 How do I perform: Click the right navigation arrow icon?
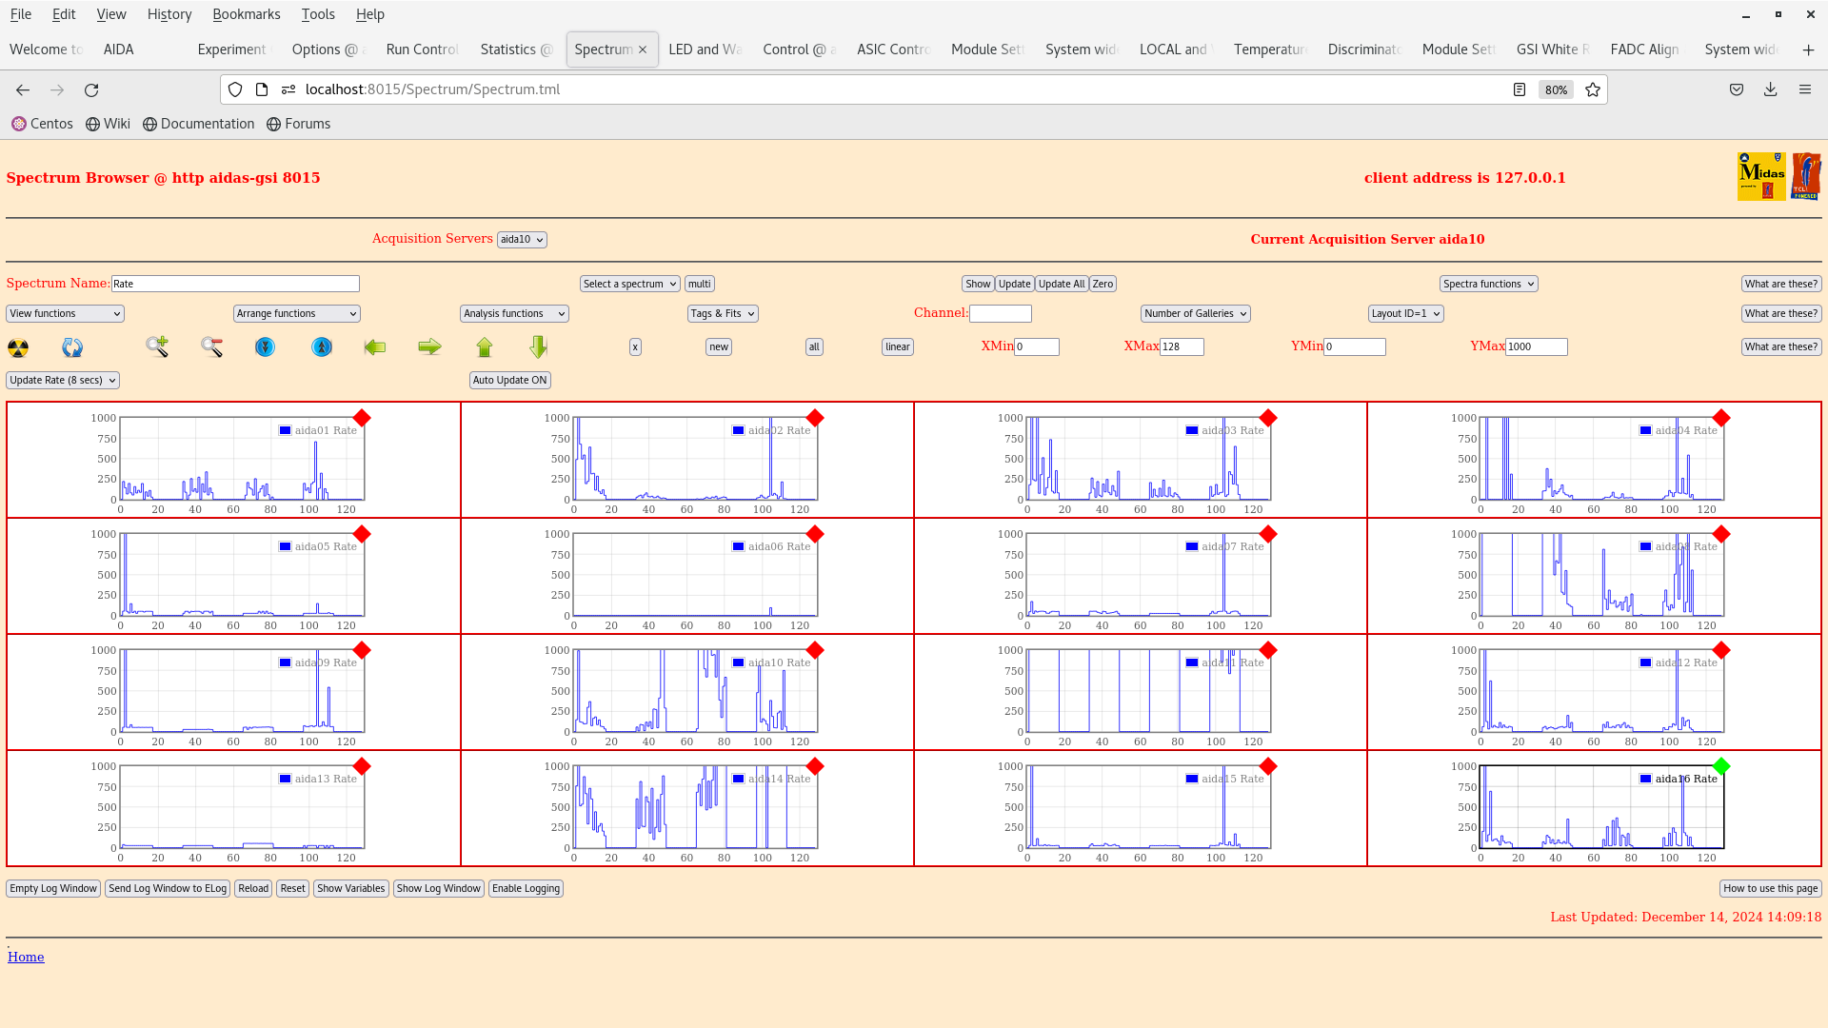click(429, 346)
